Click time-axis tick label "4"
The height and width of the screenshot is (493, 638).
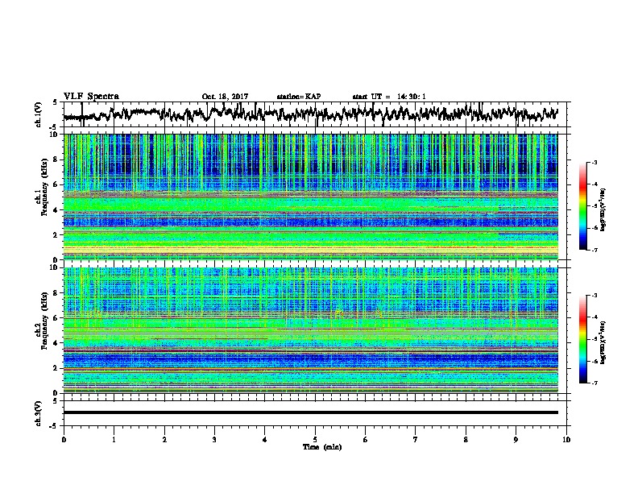pyautogui.click(x=265, y=440)
